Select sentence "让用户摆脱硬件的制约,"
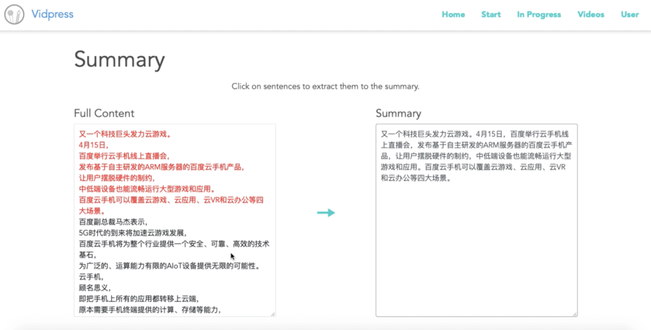651x330 pixels. tap(117, 179)
